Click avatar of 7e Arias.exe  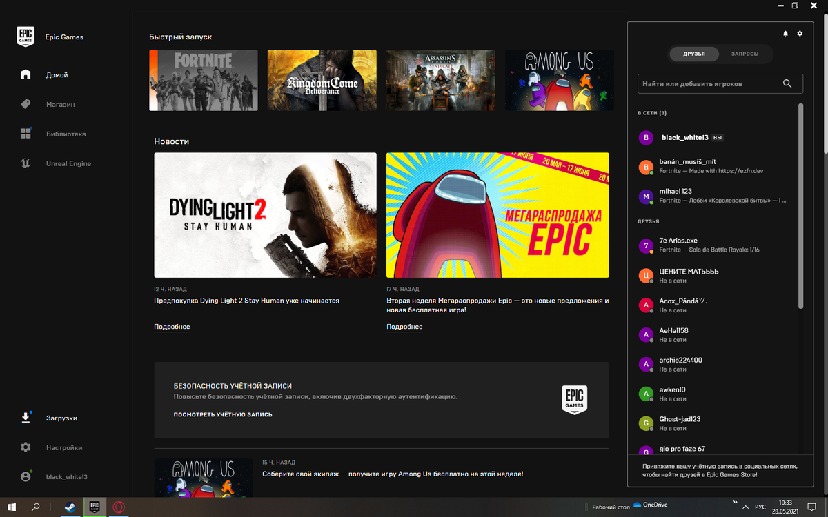tap(646, 245)
